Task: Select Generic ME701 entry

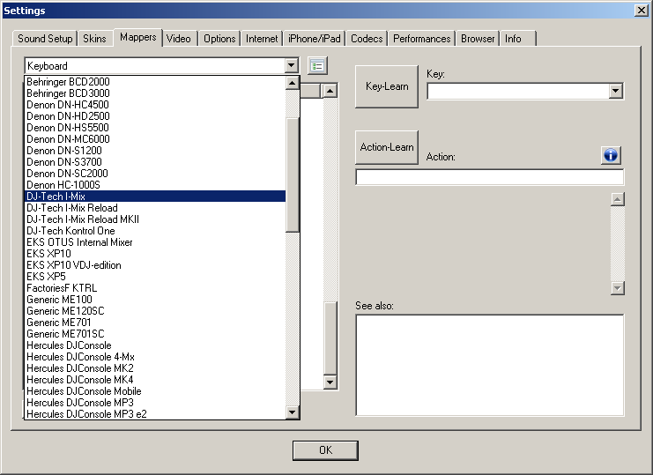Action: click(155, 323)
